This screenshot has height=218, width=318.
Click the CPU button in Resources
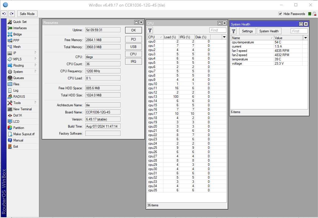click(x=133, y=54)
